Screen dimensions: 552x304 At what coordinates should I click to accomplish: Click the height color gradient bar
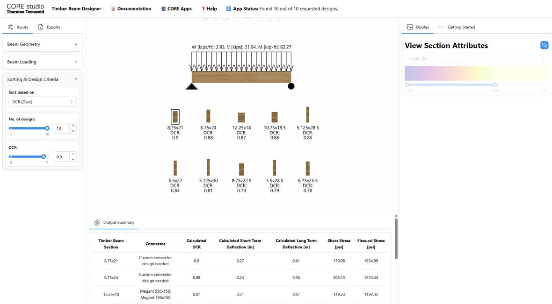[476, 73]
